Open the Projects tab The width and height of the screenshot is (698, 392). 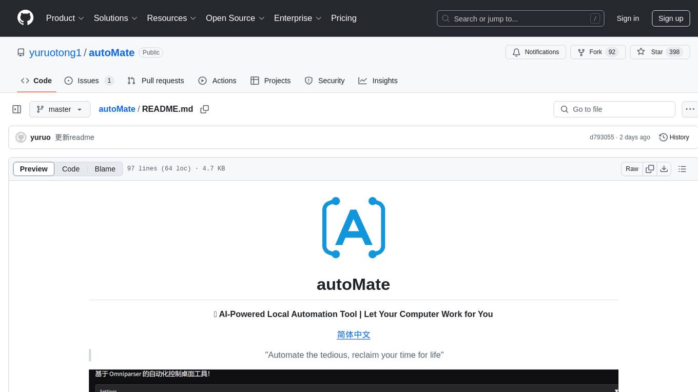pyautogui.click(x=270, y=81)
